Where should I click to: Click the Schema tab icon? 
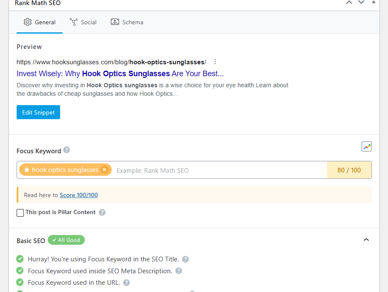[115, 22]
